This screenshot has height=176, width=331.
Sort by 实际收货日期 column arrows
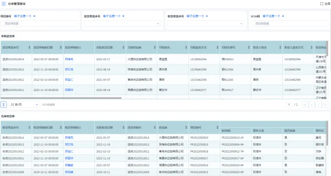(x=124, y=127)
